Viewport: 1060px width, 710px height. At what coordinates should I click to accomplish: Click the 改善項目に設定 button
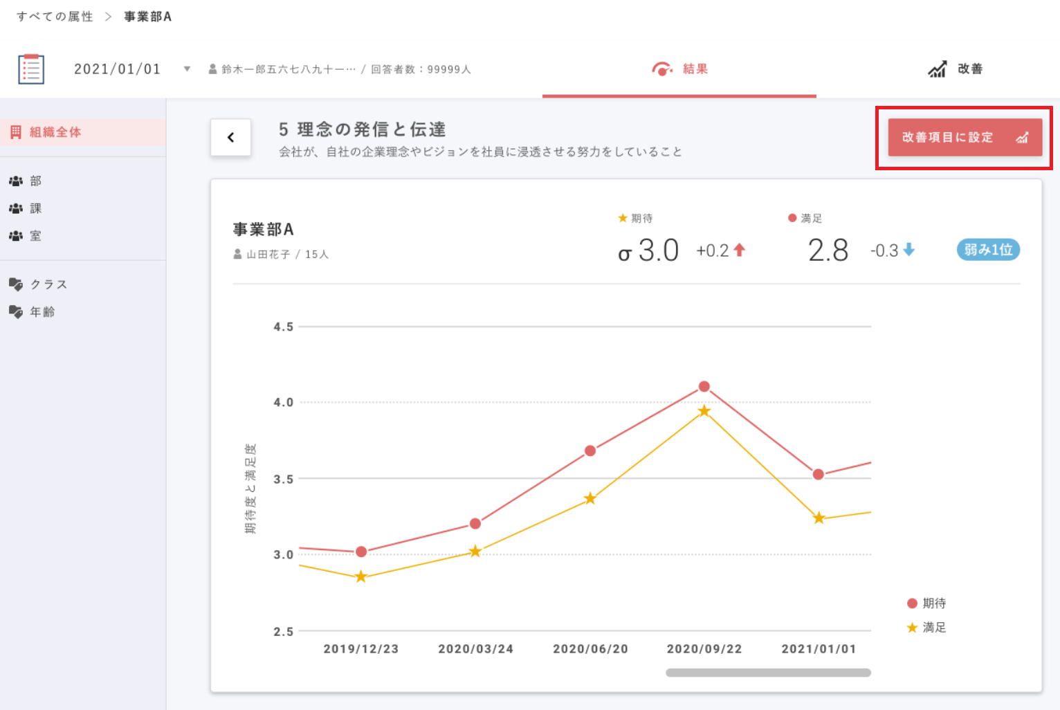click(x=965, y=138)
